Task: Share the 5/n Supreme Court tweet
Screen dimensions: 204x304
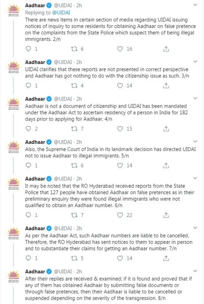Action: coord(166,166)
